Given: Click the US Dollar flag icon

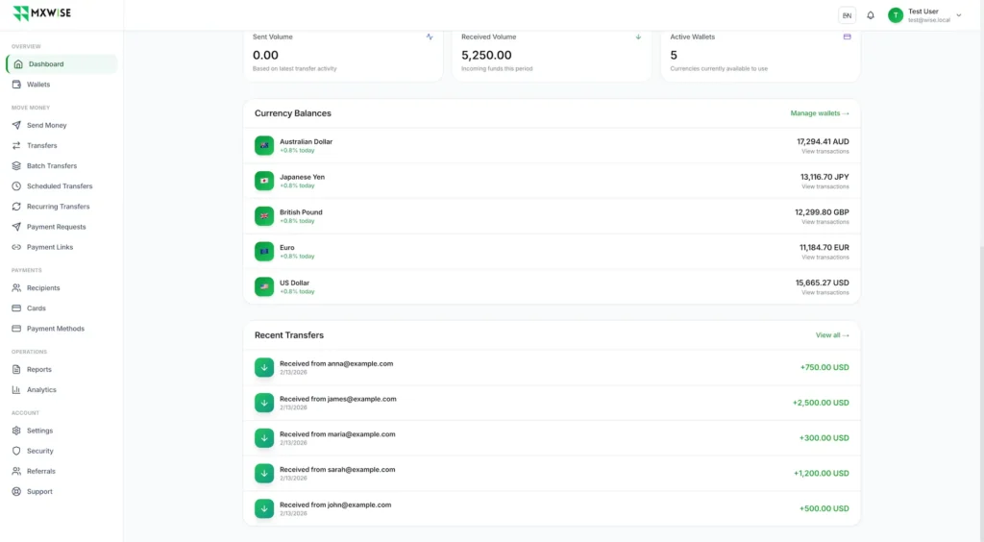Looking at the screenshot, I should click(x=264, y=286).
